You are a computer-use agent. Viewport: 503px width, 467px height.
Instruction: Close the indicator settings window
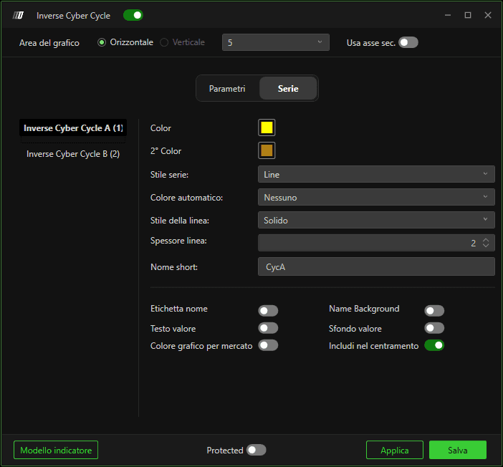[x=488, y=15]
